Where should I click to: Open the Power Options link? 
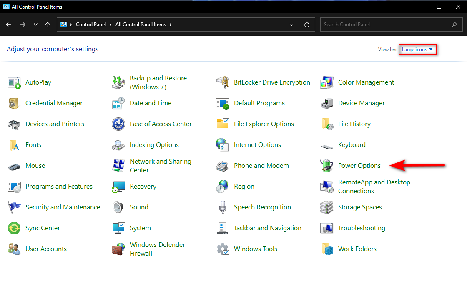359,166
